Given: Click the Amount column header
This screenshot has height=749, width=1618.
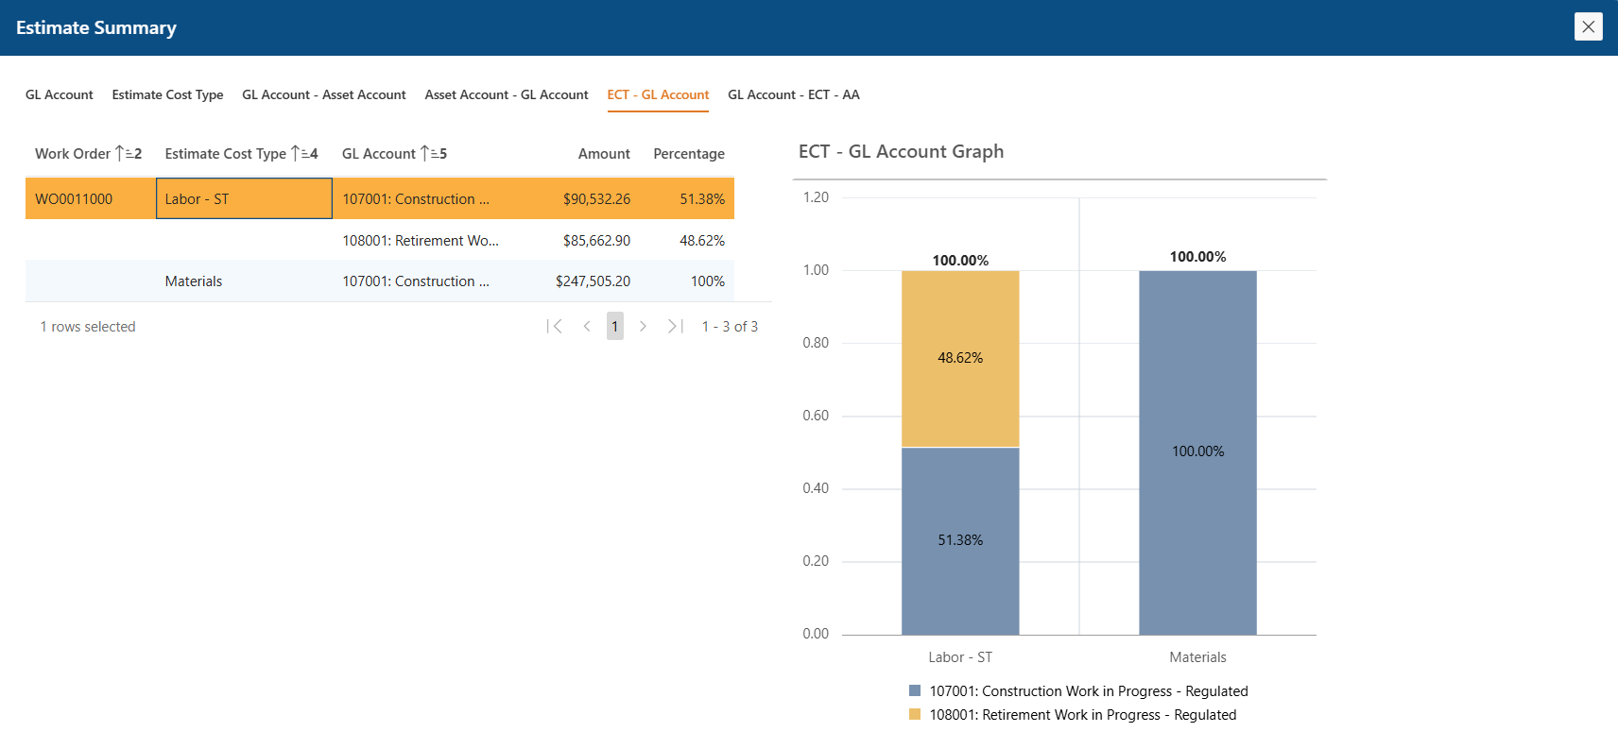Looking at the screenshot, I should point(604,153).
